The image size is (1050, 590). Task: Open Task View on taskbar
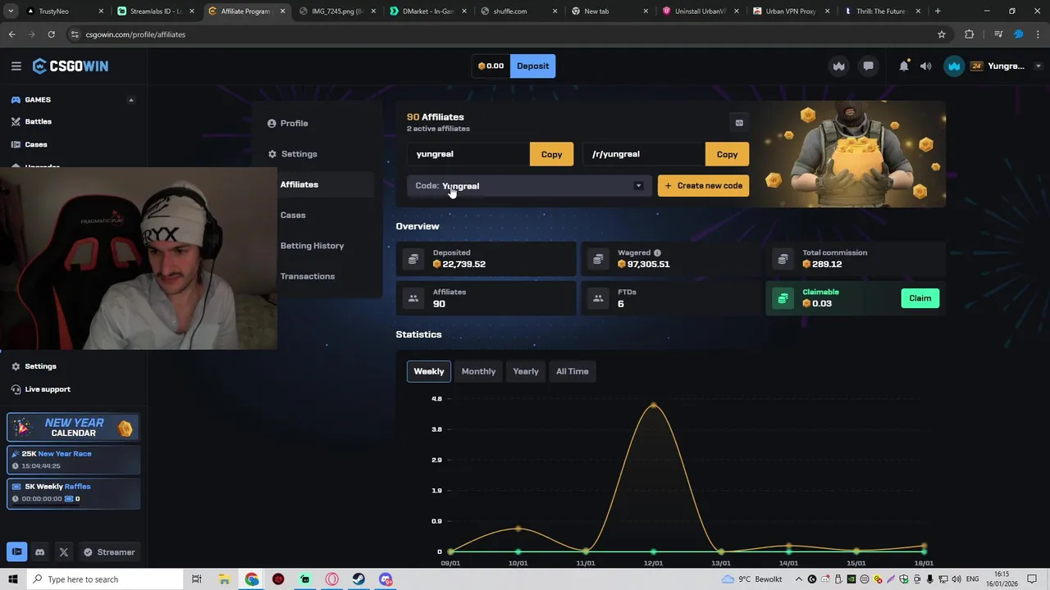pyautogui.click(x=197, y=579)
